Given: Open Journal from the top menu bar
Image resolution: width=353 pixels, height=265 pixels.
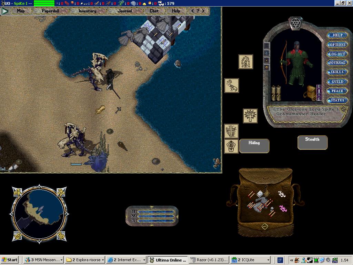Looking at the screenshot, I should point(125,11).
